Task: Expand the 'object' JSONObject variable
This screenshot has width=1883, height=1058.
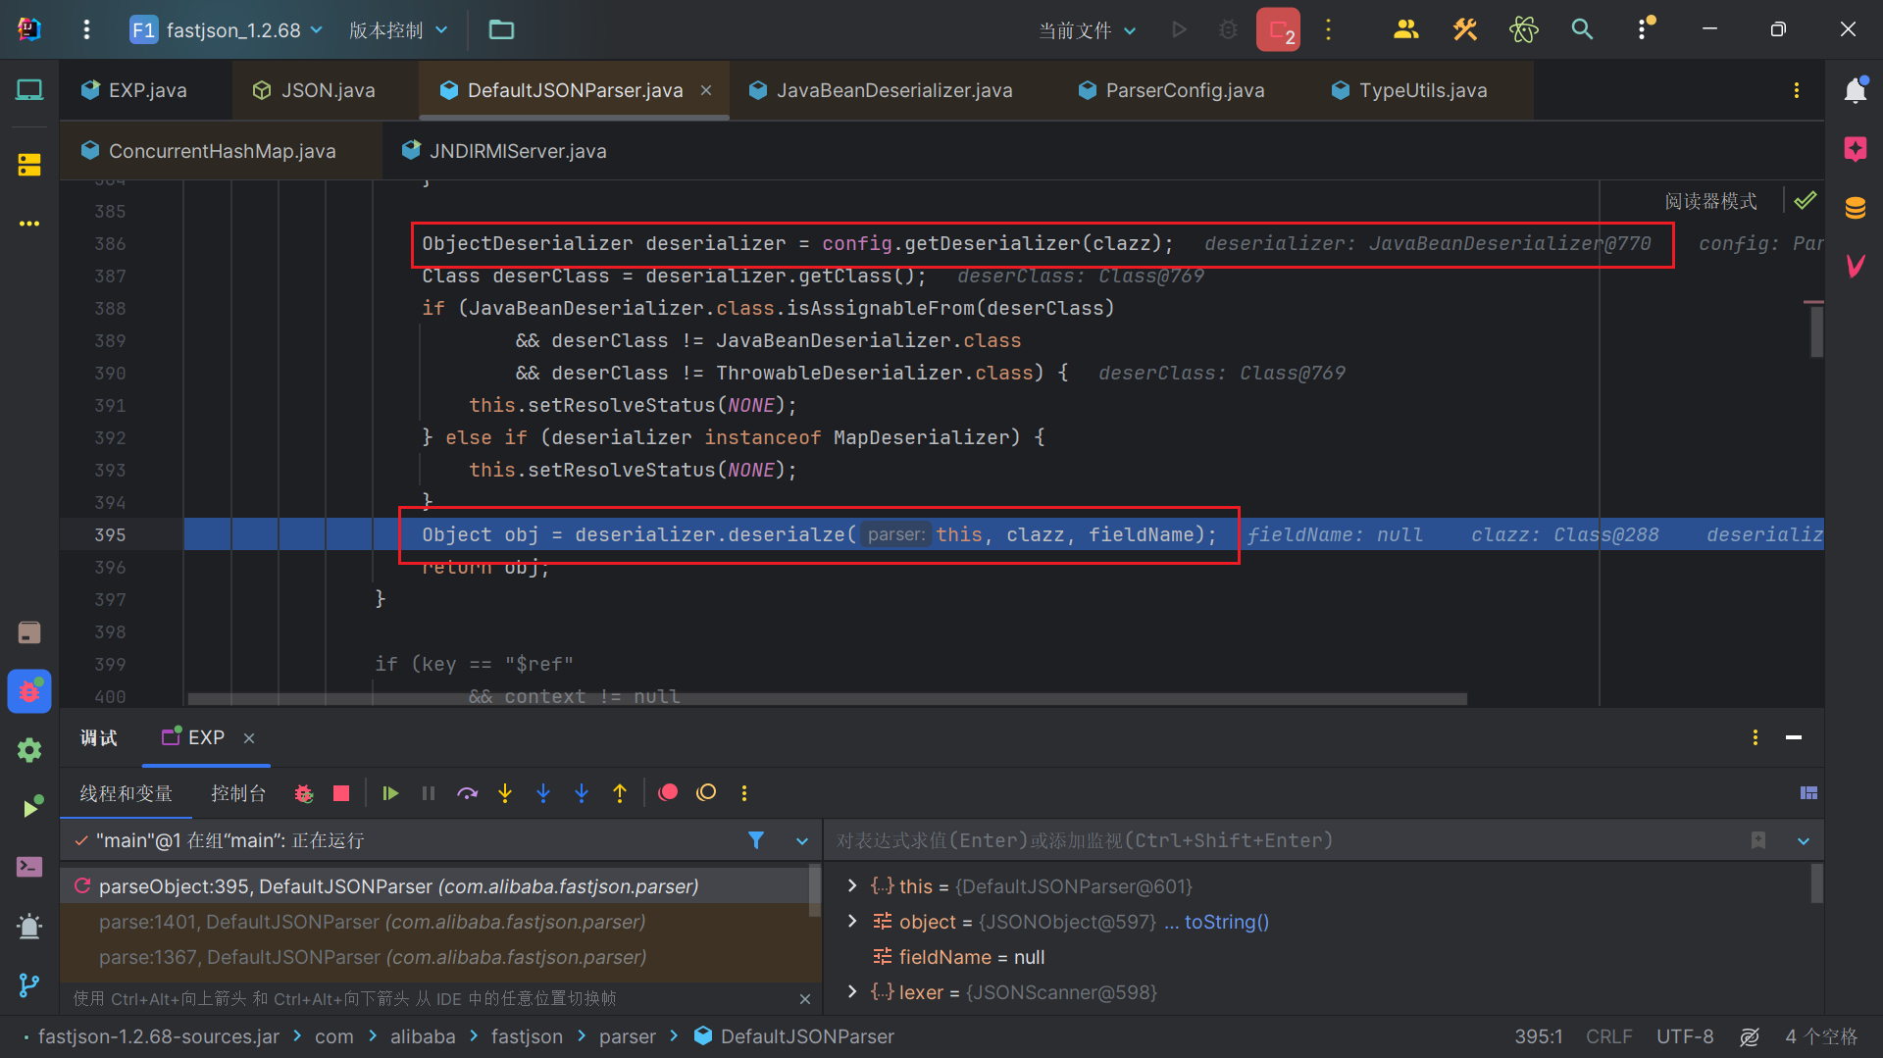Action: click(x=852, y=922)
